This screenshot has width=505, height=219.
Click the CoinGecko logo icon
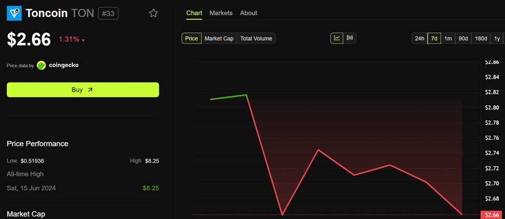pyautogui.click(x=41, y=66)
